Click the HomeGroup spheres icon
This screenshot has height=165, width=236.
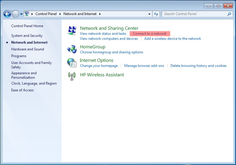pos(72,49)
